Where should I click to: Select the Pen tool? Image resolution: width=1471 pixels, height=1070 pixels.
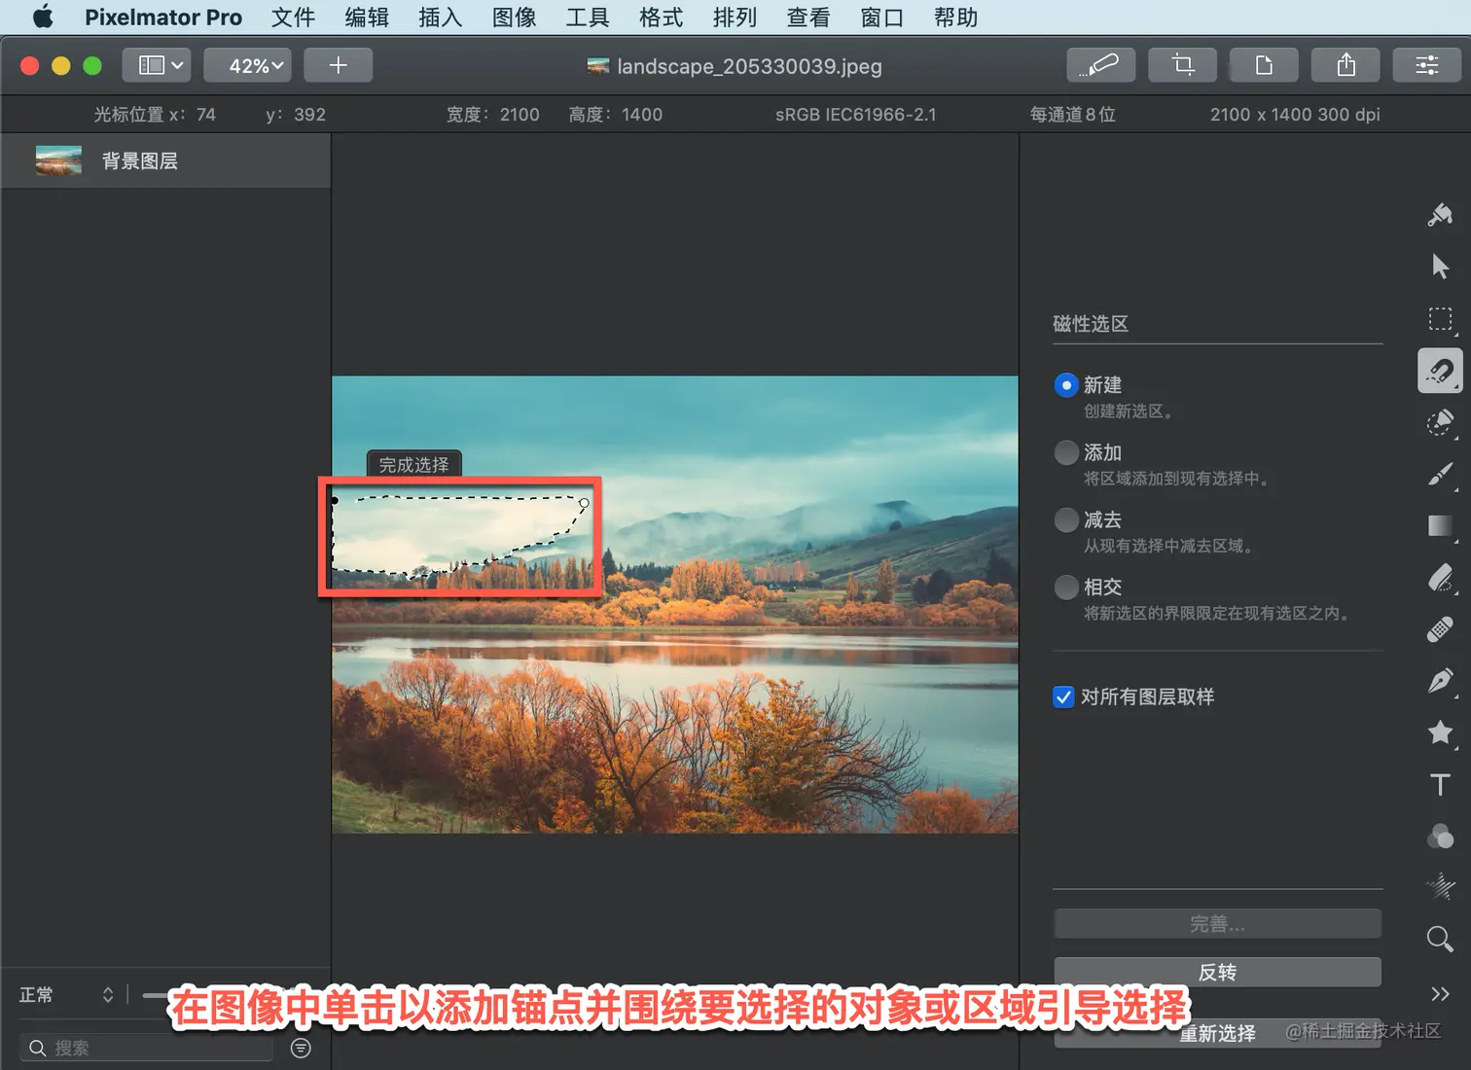(1440, 681)
